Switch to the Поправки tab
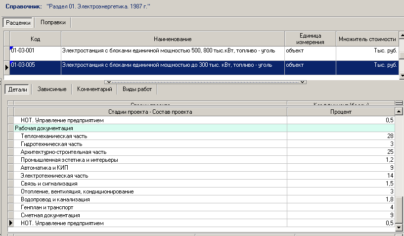The height and width of the screenshot is (236, 404). 54,22
